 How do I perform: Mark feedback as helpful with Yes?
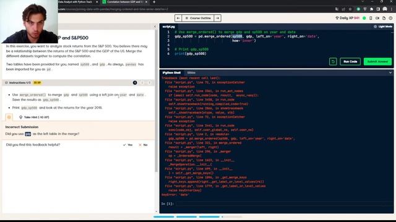click(x=127, y=145)
